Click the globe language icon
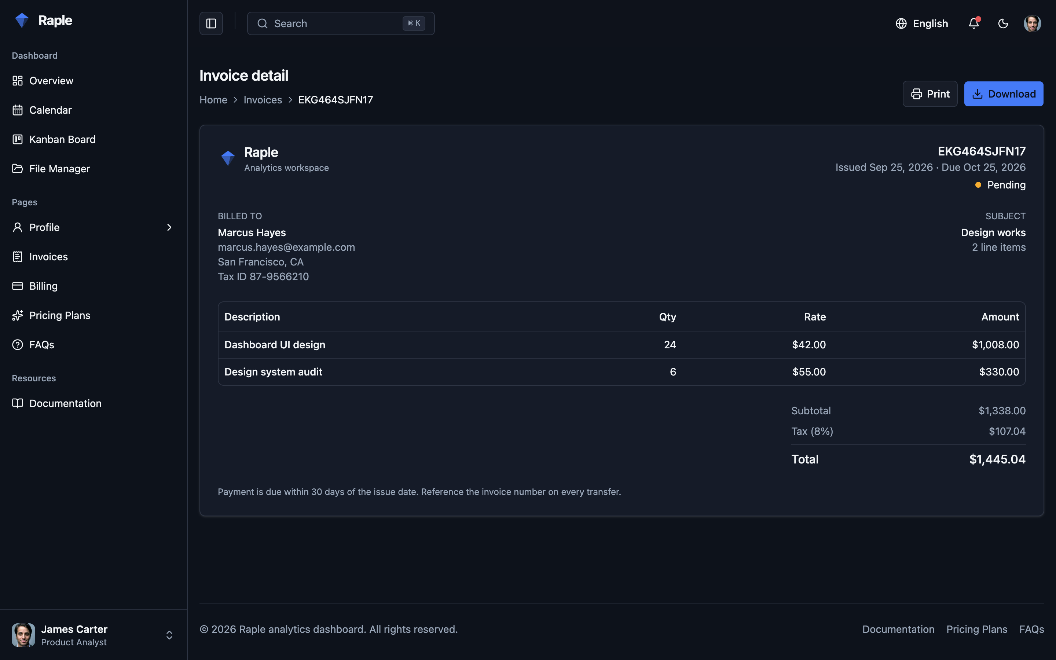 point(901,23)
